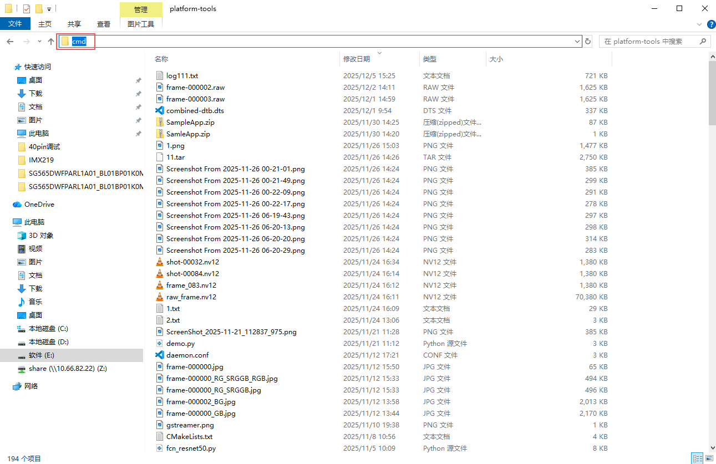This screenshot has width=716, height=464.
Task: Expand the ribbon with the chevron arrow
Action: pos(699,24)
